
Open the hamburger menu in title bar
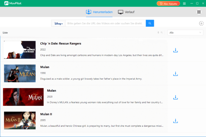click(184, 4)
